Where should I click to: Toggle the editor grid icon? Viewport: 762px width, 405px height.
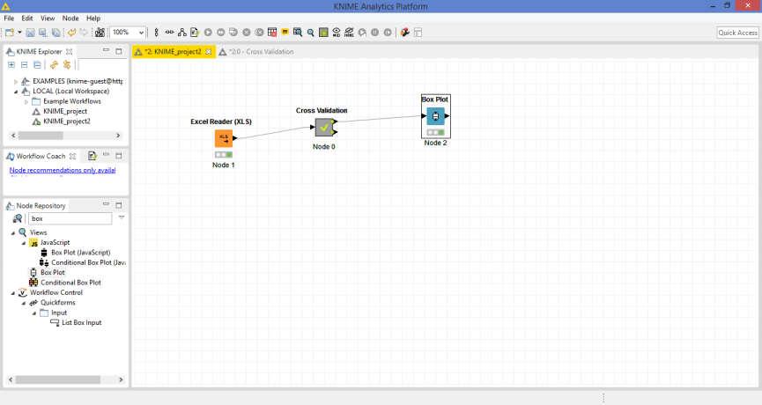point(418,33)
